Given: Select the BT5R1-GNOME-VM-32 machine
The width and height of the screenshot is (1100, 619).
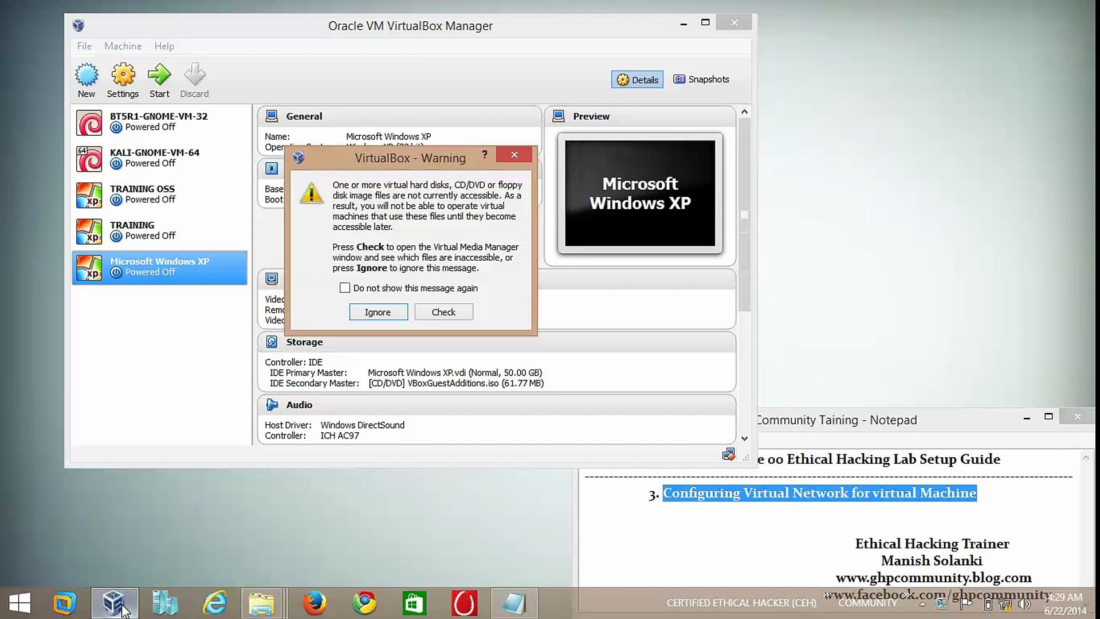Looking at the screenshot, I should (x=159, y=122).
